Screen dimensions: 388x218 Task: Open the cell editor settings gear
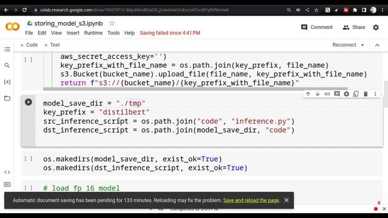(x=346, y=94)
